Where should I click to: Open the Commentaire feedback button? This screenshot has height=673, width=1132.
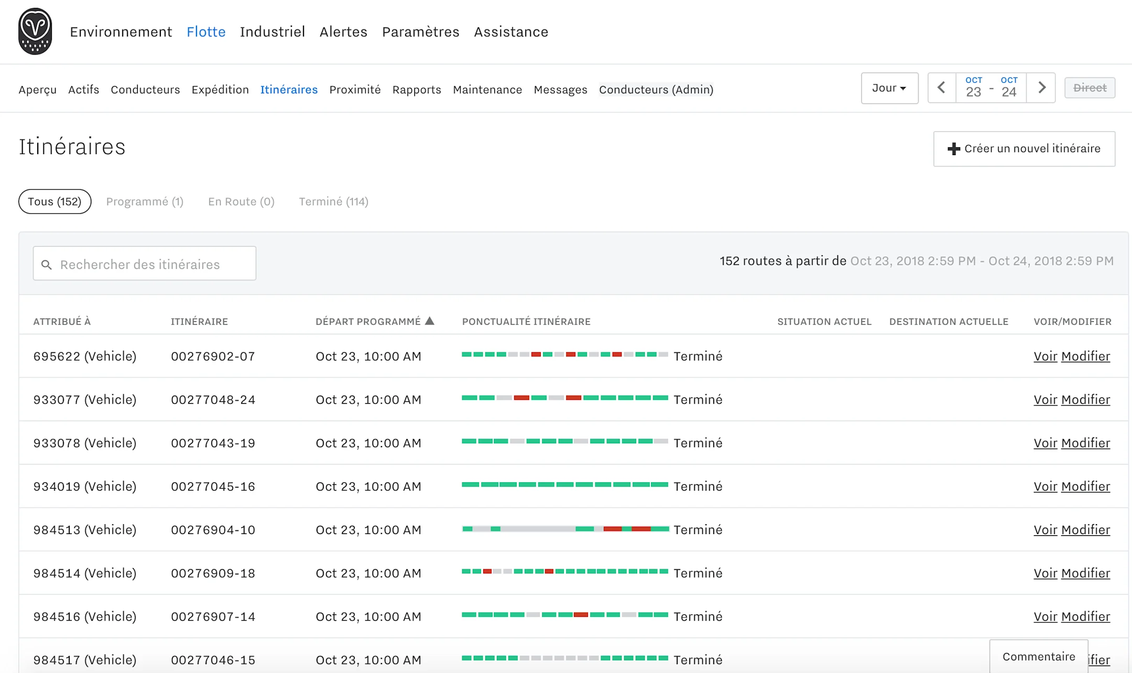(1038, 657)
